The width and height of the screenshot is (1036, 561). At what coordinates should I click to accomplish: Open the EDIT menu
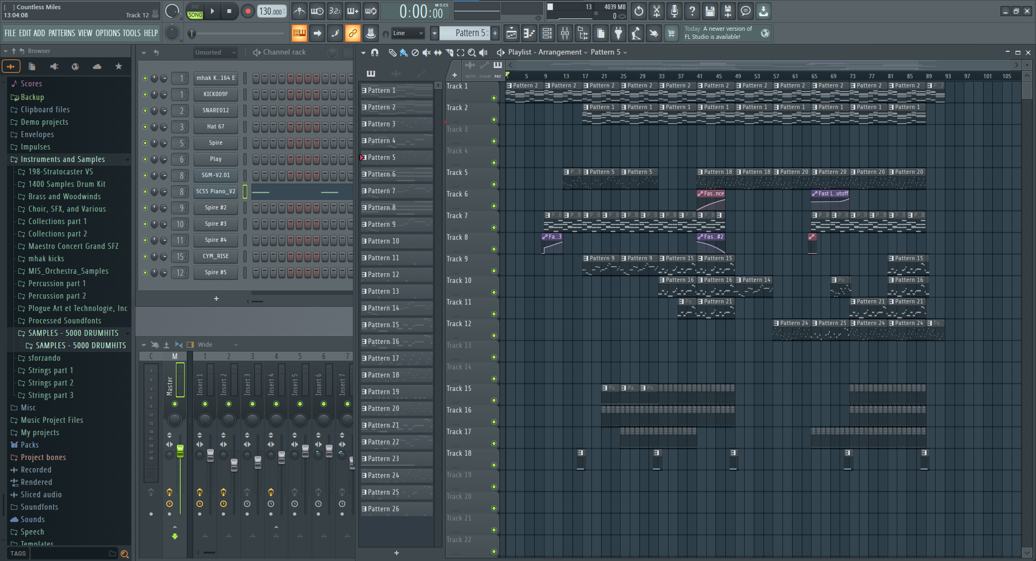(x=25, y=33)
